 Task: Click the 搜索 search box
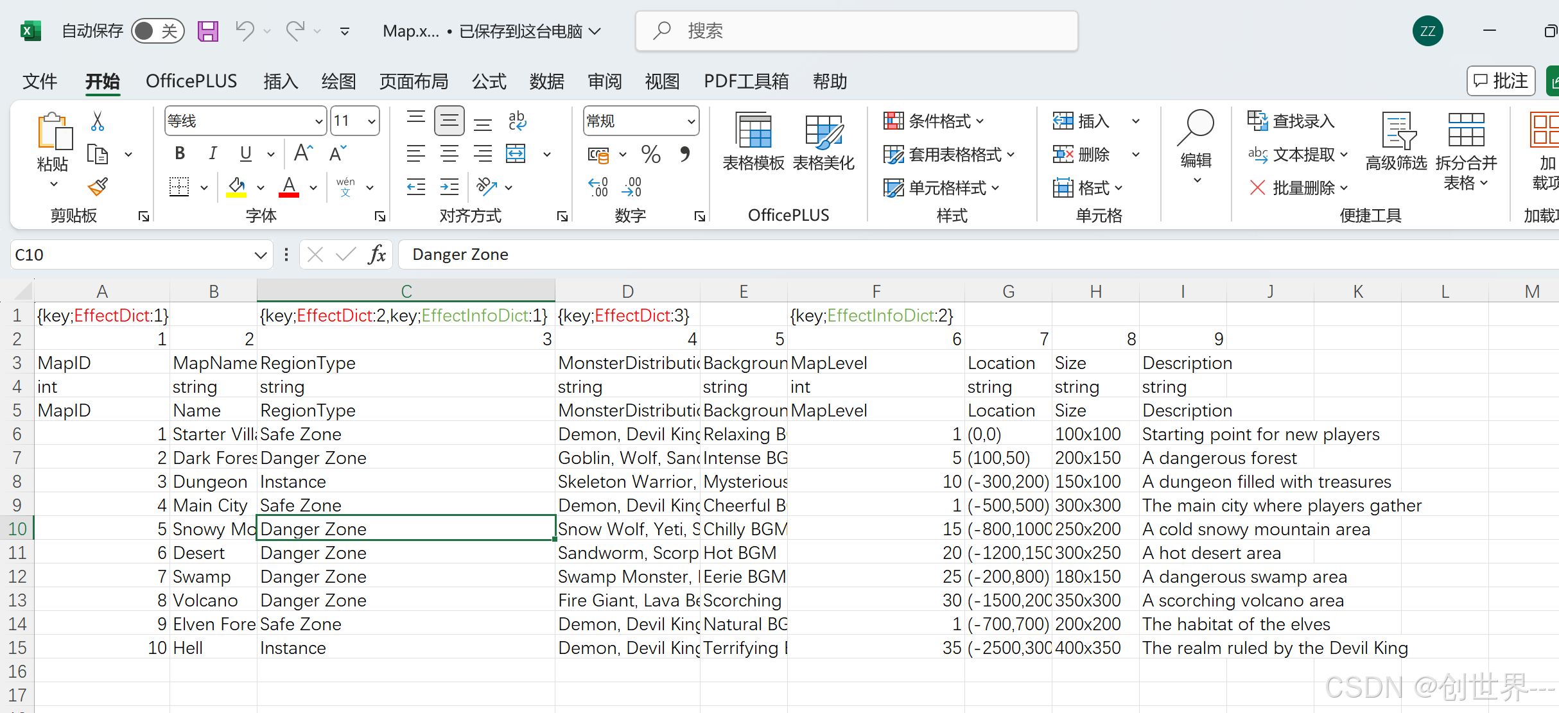pos(857,31)
